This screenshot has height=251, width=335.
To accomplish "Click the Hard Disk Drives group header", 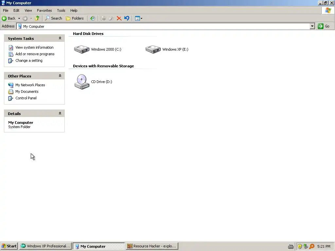I will 88,34.
